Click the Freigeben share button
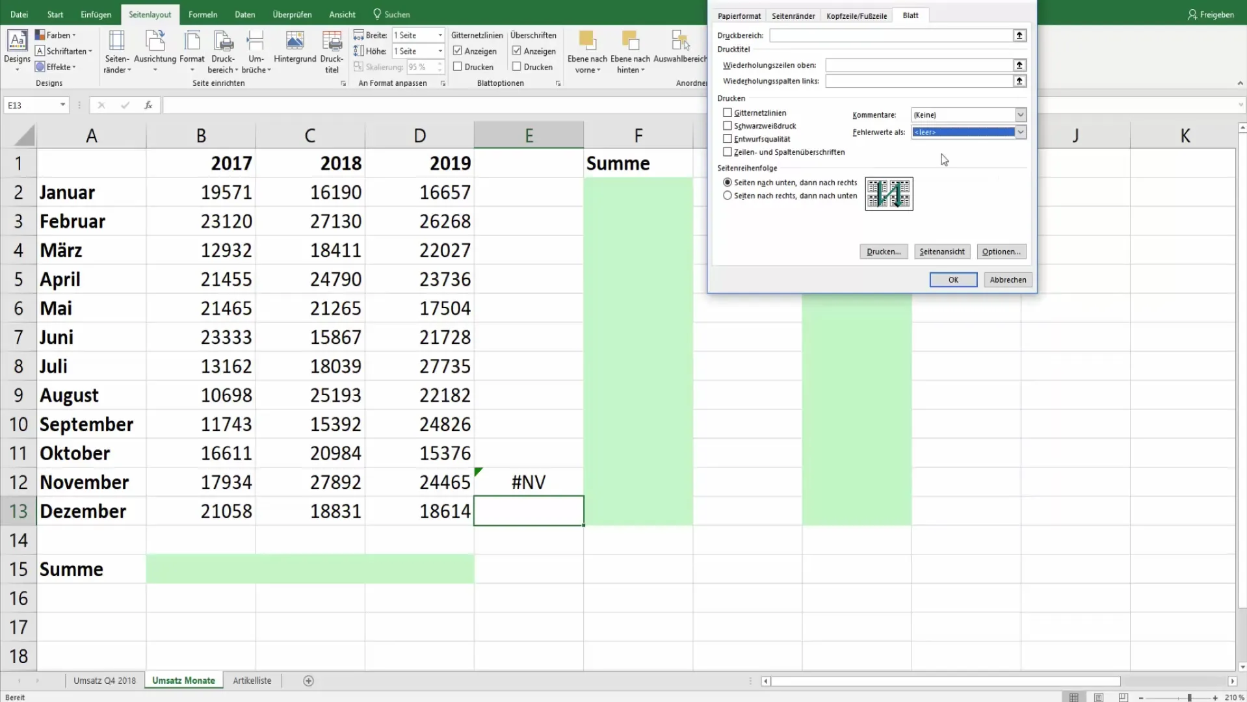The width and height of the screenshot is (1247, 702). [x=1211, y=14]
